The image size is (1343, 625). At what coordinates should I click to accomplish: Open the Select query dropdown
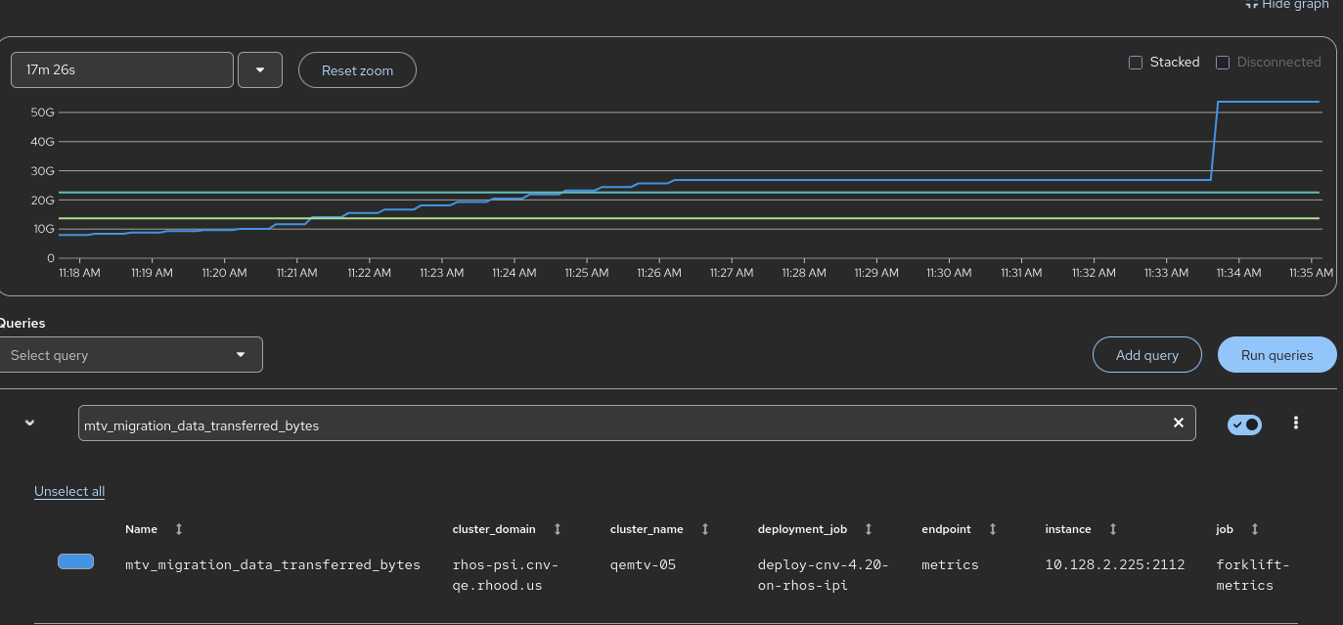tap(131, 355)
